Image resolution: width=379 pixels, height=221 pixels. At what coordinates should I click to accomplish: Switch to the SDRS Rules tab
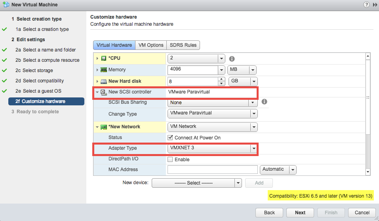point(183,45)
